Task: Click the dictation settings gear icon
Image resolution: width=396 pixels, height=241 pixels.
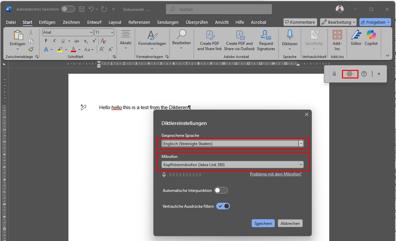Action: [350, 74]
